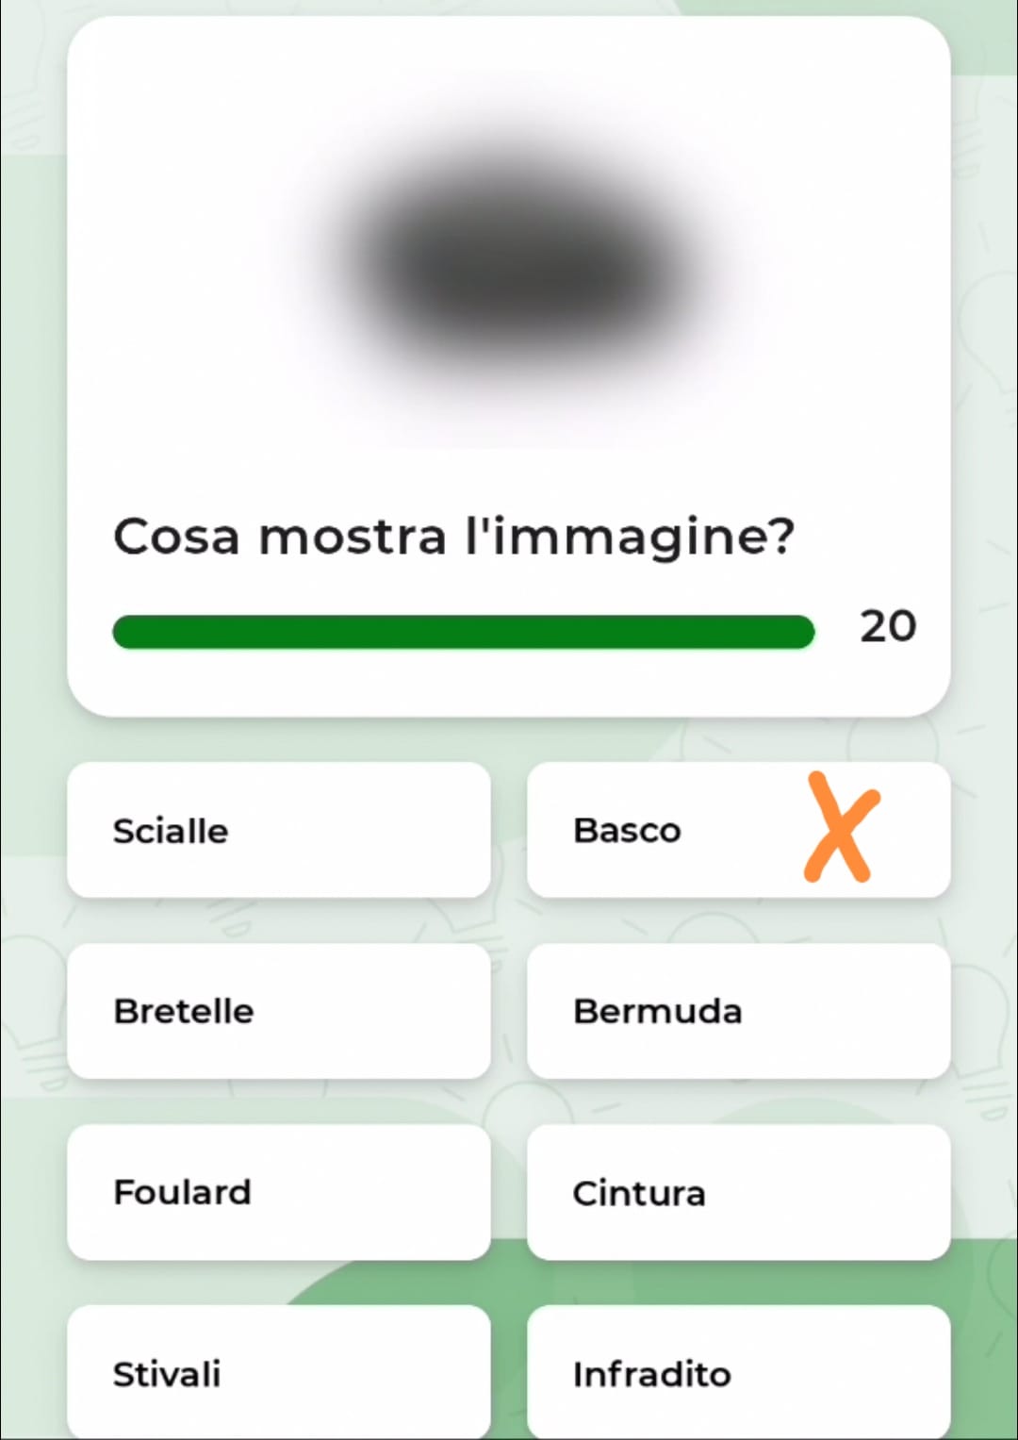
Task: Click the "Infradito" label text
Action: (x=651, y=1374)
